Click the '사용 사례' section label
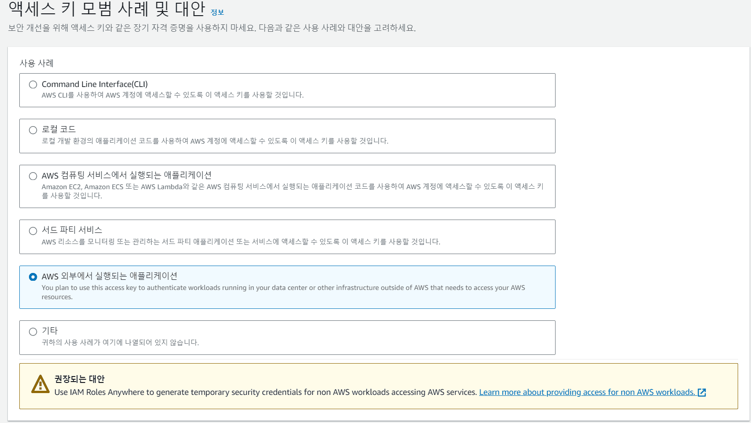The height and width of the screenshot is (423, 751). point(37,63)
